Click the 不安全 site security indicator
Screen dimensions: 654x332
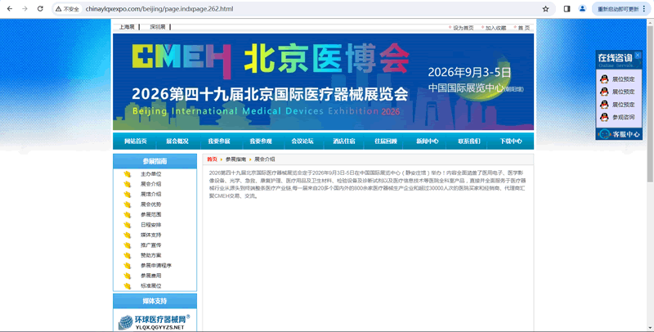click(x=67, y=9)
